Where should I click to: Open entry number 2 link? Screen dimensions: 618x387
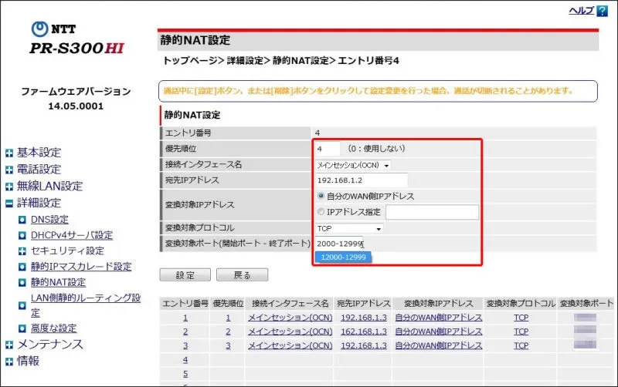pyautogui.click(x=185, y=331)
